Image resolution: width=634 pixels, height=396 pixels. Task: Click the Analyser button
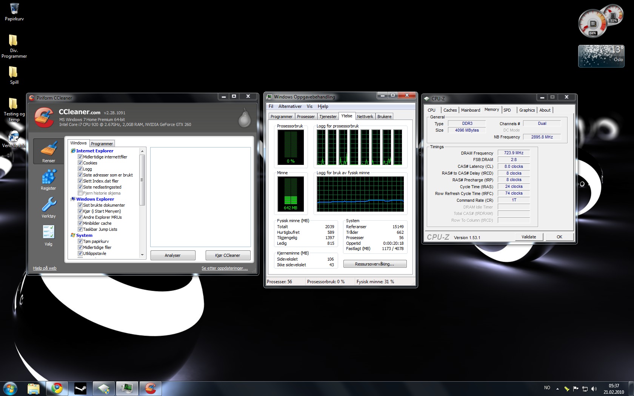173,255
